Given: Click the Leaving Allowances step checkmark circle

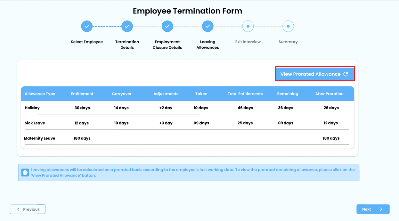Looking at the screenshot, I should [208, 26].
